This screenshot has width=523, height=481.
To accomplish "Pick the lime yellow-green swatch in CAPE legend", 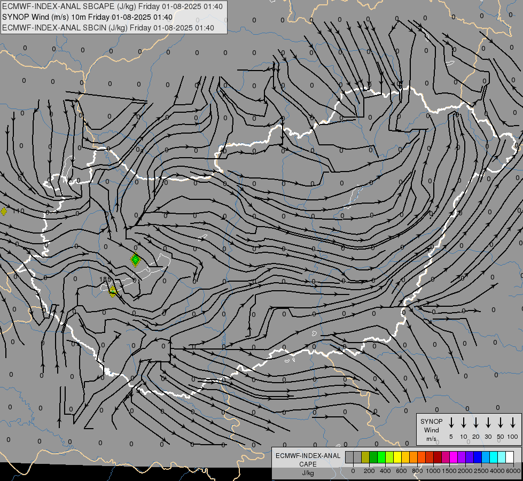I will [x=389, y=457].
